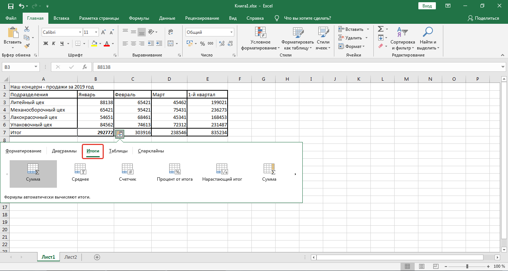The width and height of the screenshot is (508, 271).
Task: Open the fill color bucket swatch
Action: pyautogui.click(x=94, y=43)
